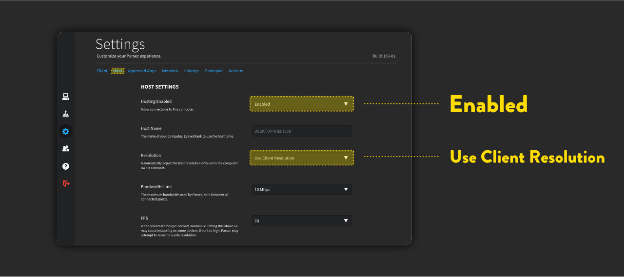Click the red Log out icon
The image size is (624, 277).
(66, 184)
